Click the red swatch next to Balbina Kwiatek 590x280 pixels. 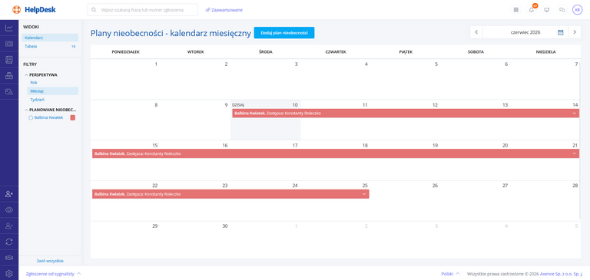pos(73,117)
